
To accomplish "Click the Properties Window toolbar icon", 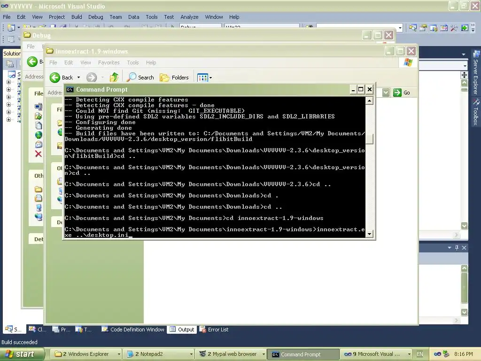I will [x=423, y=28].
